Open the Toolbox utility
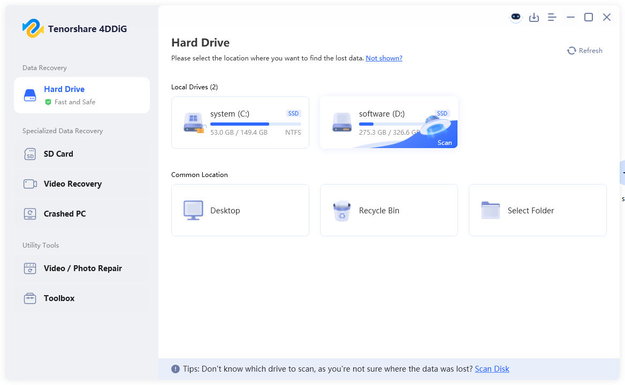Image resolution: width=625 pixels, height=385 pixels. 82,298
